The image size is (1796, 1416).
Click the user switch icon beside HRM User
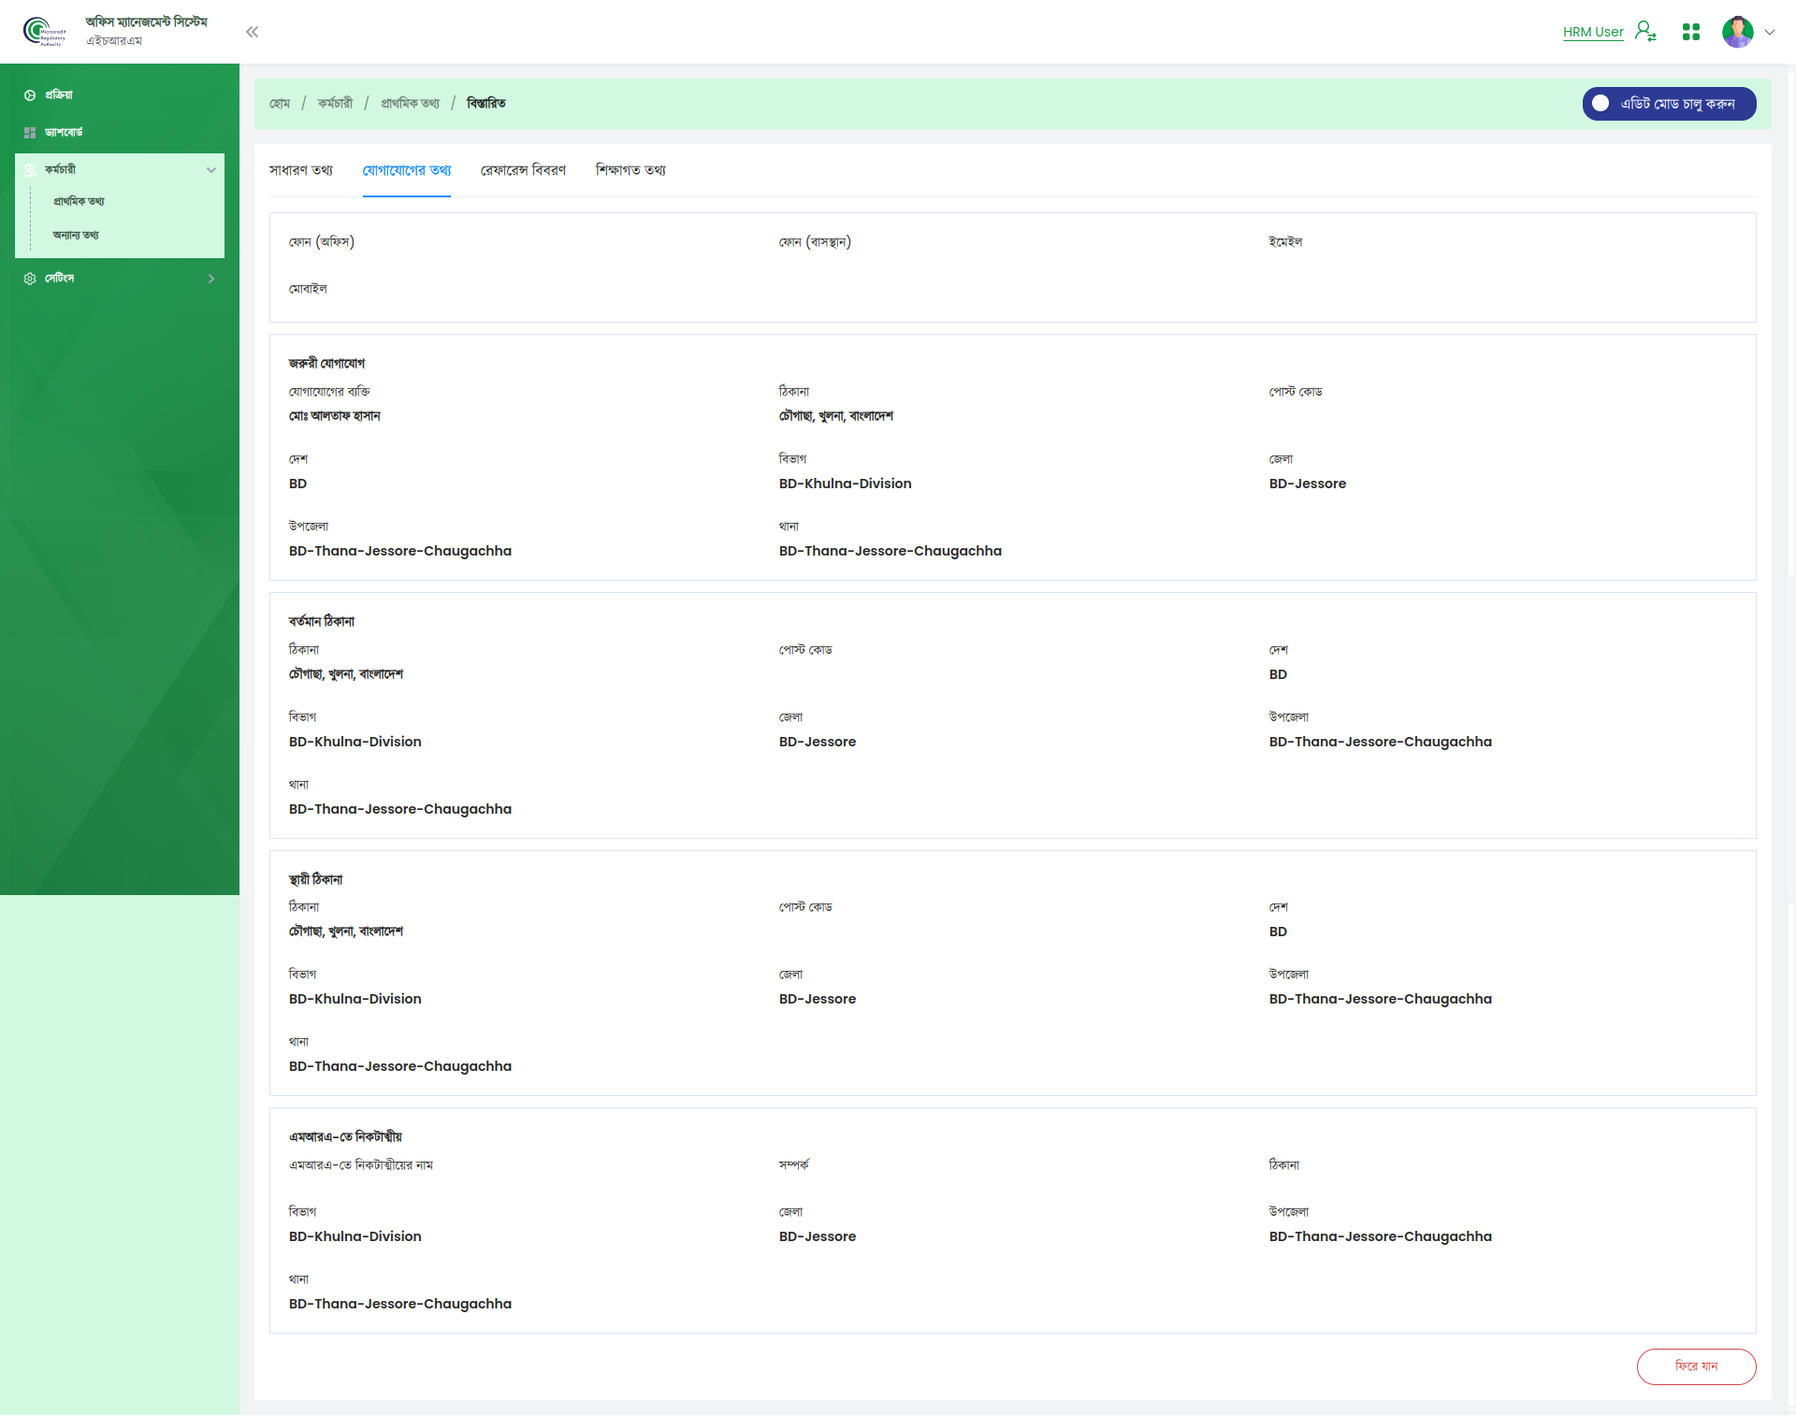tap(1645, 32)
